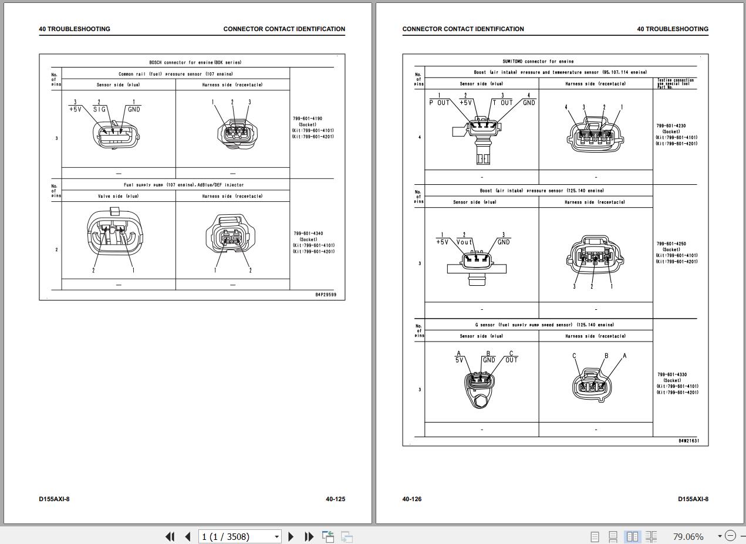Click the figure code B4W21631
Viewport: 746px width, 544px height.
coord(689,441)
